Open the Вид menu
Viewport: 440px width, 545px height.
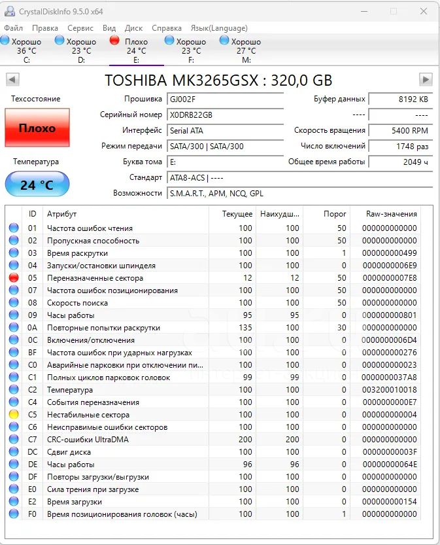[x=109, y=27]
